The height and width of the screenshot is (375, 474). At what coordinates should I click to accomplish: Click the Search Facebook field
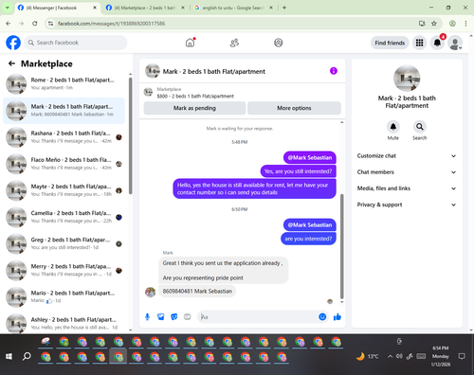(x=76, y=43)
